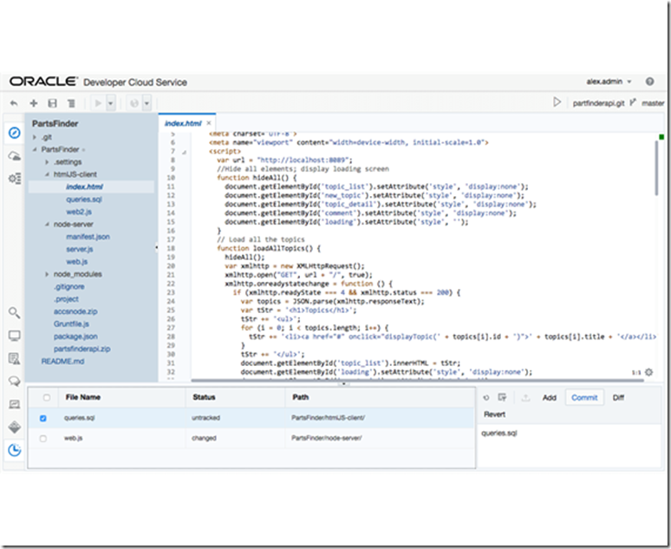
Task: Open the run button dropdown arrow
Action: tap(111, 103)
